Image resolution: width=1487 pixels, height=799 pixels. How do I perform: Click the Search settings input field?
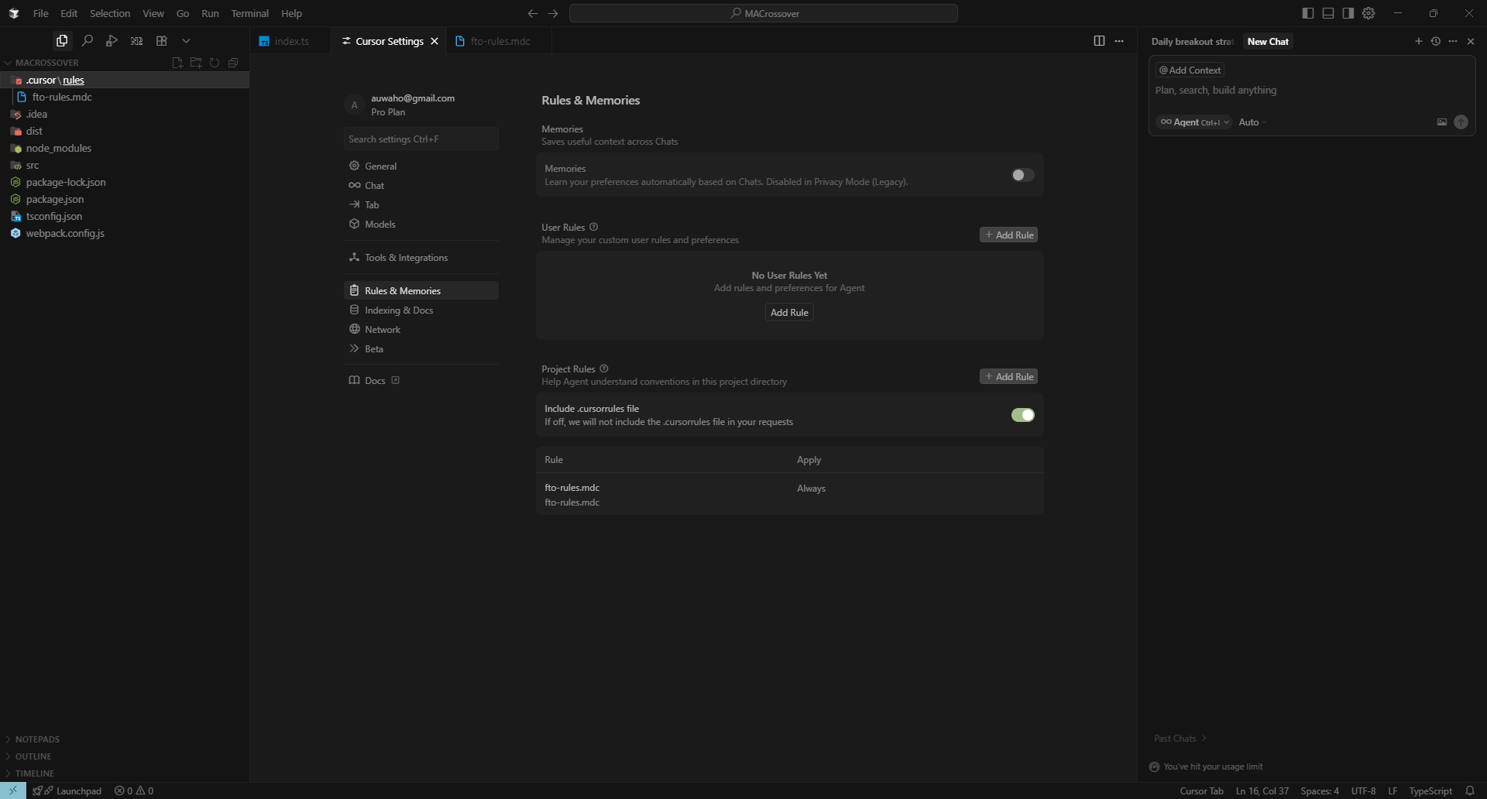pyautogui.click(x=421, y=139)
